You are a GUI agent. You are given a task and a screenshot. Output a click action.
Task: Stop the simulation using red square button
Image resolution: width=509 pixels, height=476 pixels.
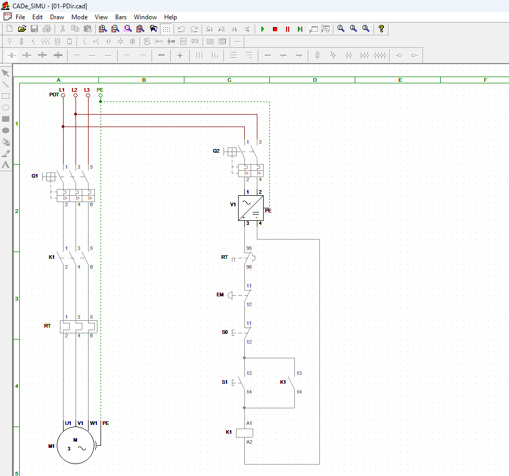point(275,29)
